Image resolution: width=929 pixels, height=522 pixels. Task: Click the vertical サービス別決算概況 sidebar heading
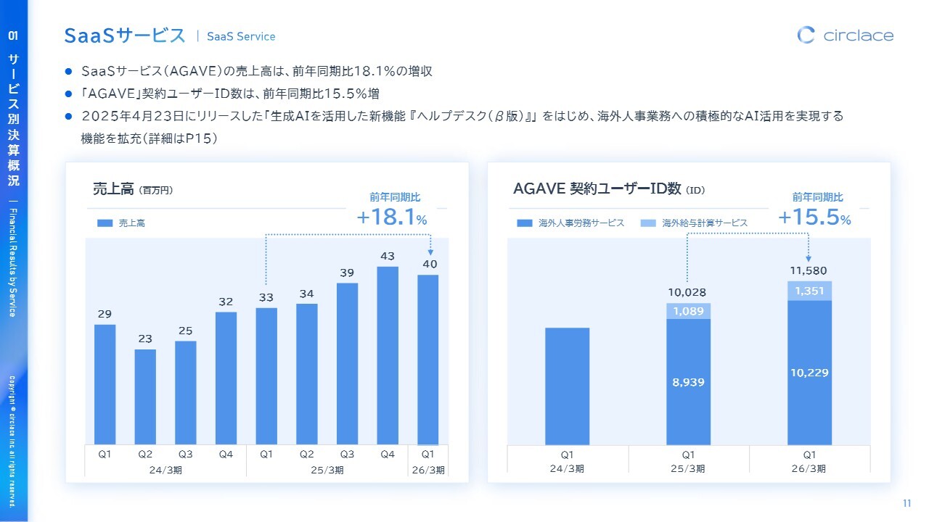pyautogui.click(x=14, y=120)
